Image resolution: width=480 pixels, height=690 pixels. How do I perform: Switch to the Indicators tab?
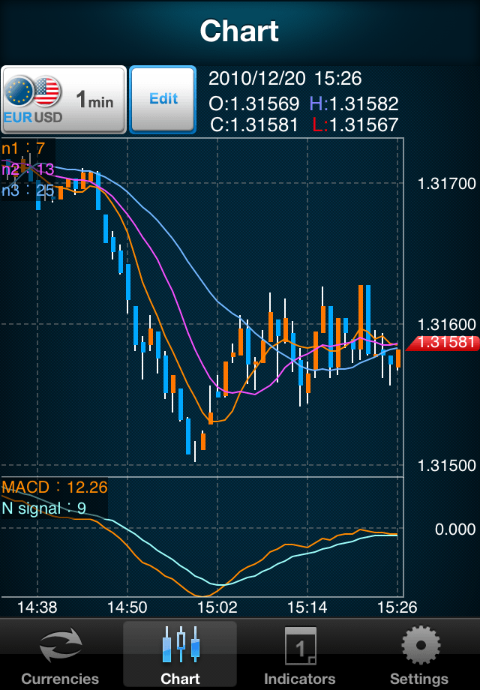pyautogui.click(x=300, y=655)
